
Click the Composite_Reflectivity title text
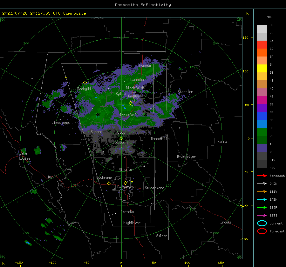pyautogui.click(x=143, y=5)
